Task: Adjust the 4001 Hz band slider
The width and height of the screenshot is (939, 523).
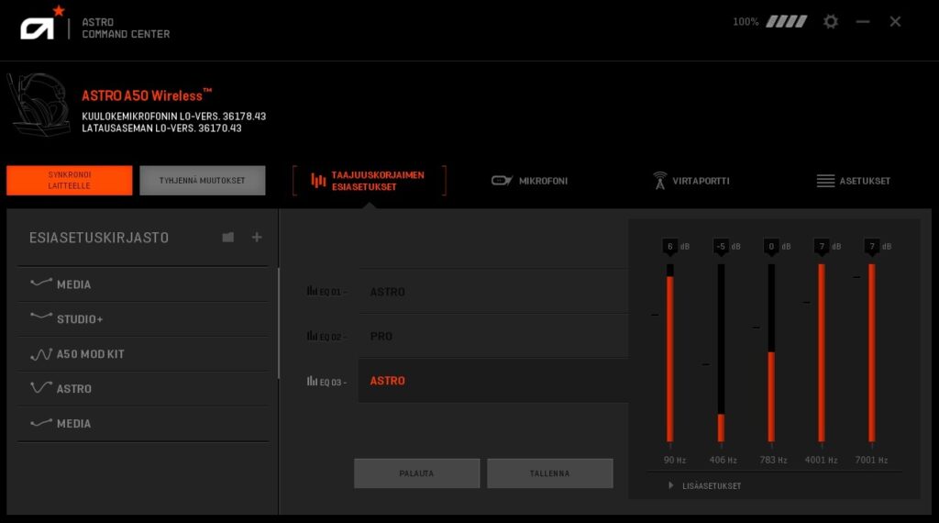Action: (822, 353)
